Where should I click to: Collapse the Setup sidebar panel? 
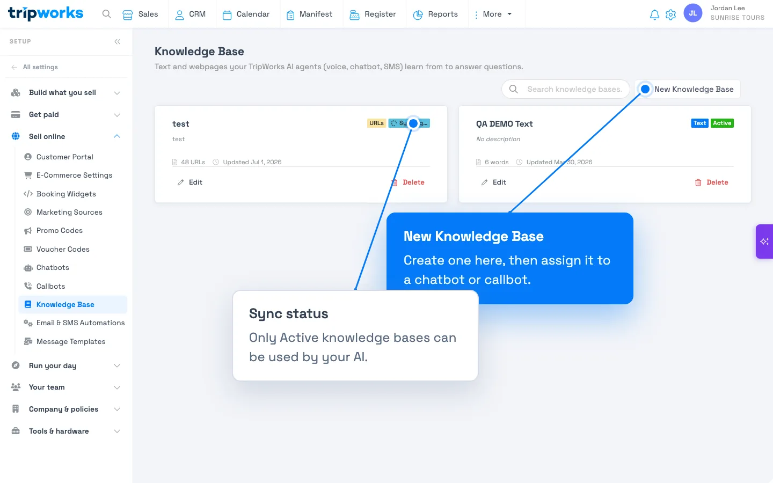coord(118,41)
